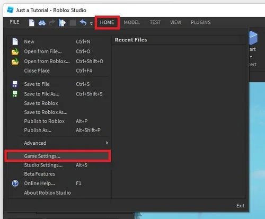265x219 pixels.
Task: Click the Exit button
Action: coord(240,206)
